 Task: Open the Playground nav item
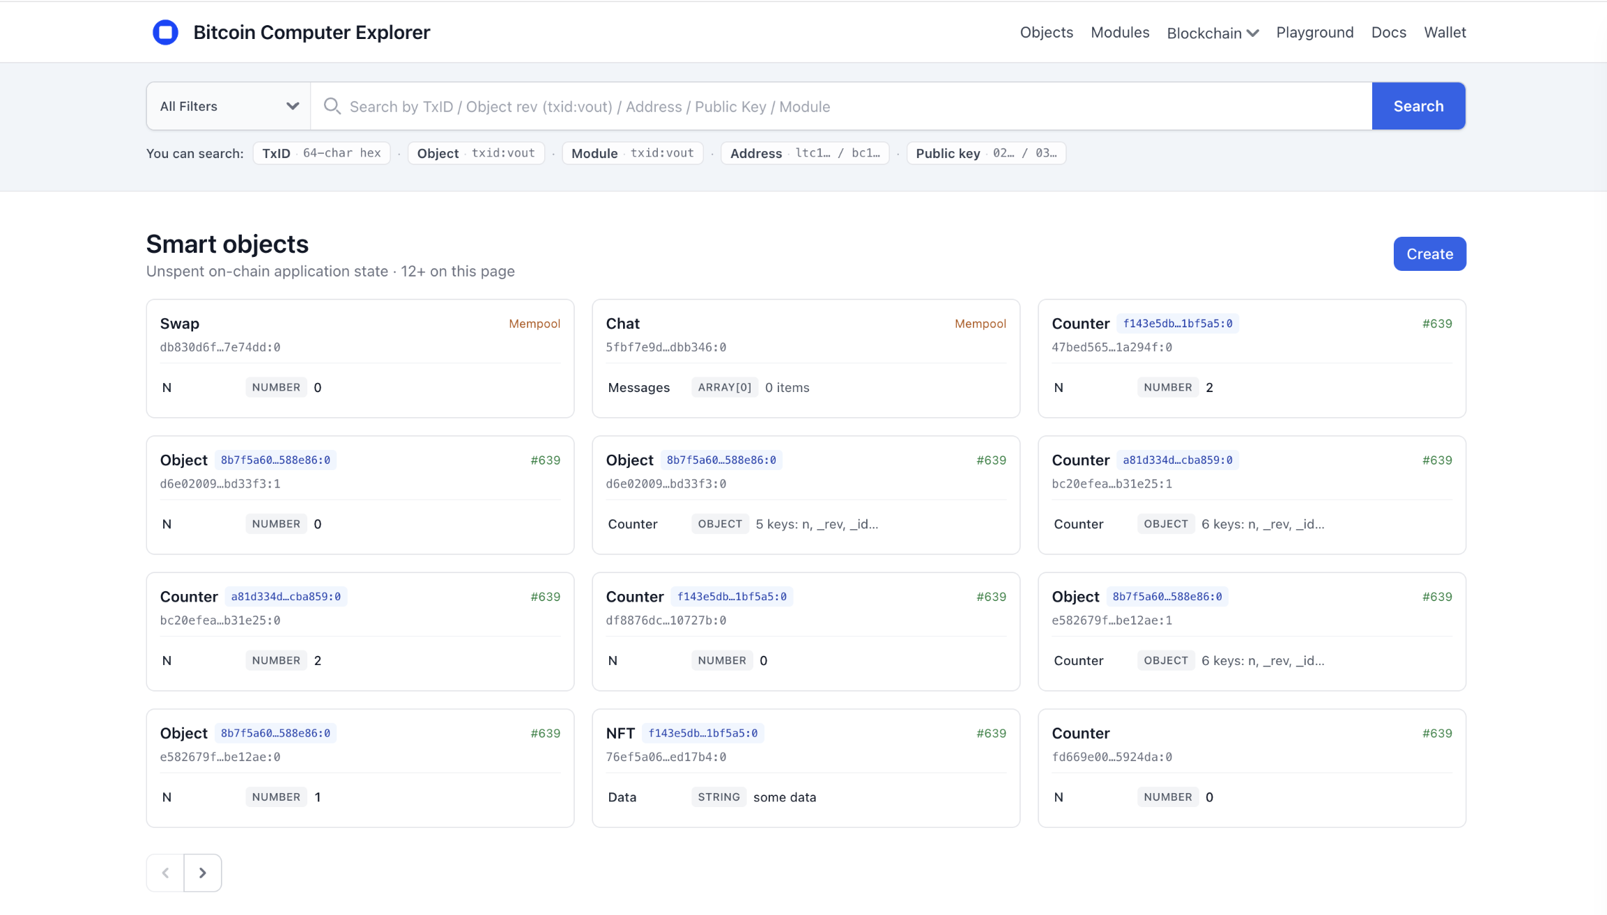pos(1314,32)
